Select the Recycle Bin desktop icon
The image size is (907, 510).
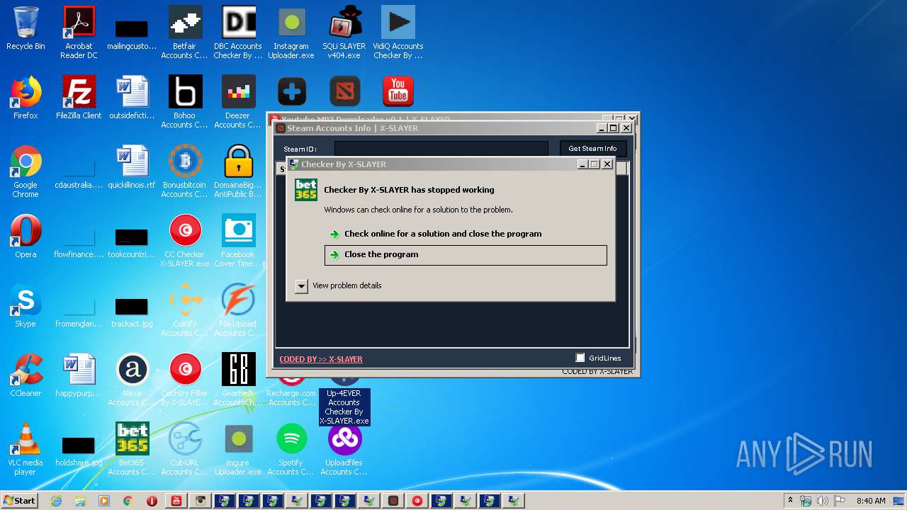[26, 30]
